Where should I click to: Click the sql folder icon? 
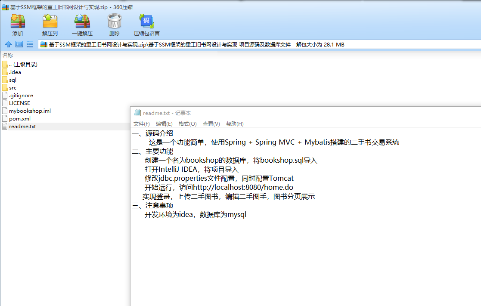tap(5, 80)
